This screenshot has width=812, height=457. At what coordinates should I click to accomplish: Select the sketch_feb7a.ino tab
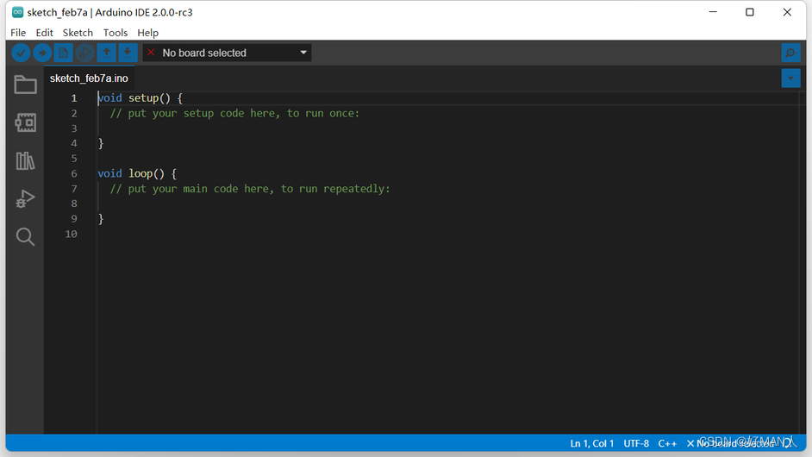(89, 78)
